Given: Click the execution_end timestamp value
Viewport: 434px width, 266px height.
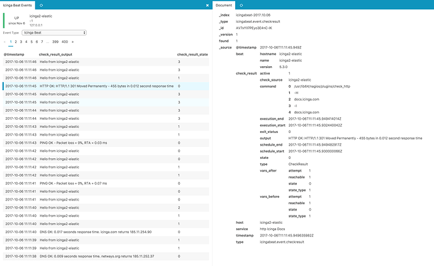Looking at the screenshot, I should click(x=314, y=119).
